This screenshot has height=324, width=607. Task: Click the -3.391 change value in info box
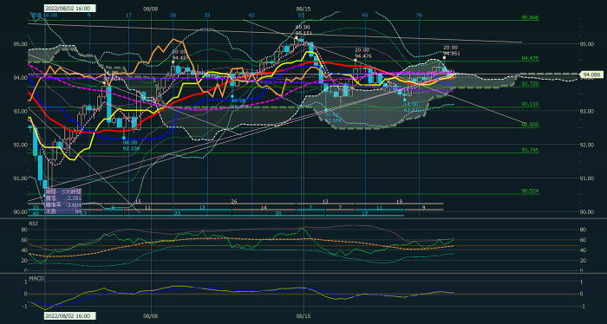74,198
